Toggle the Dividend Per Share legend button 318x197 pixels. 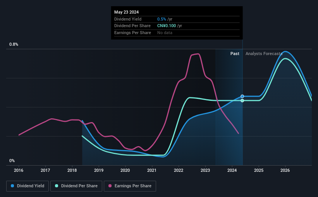coord(76,186)
